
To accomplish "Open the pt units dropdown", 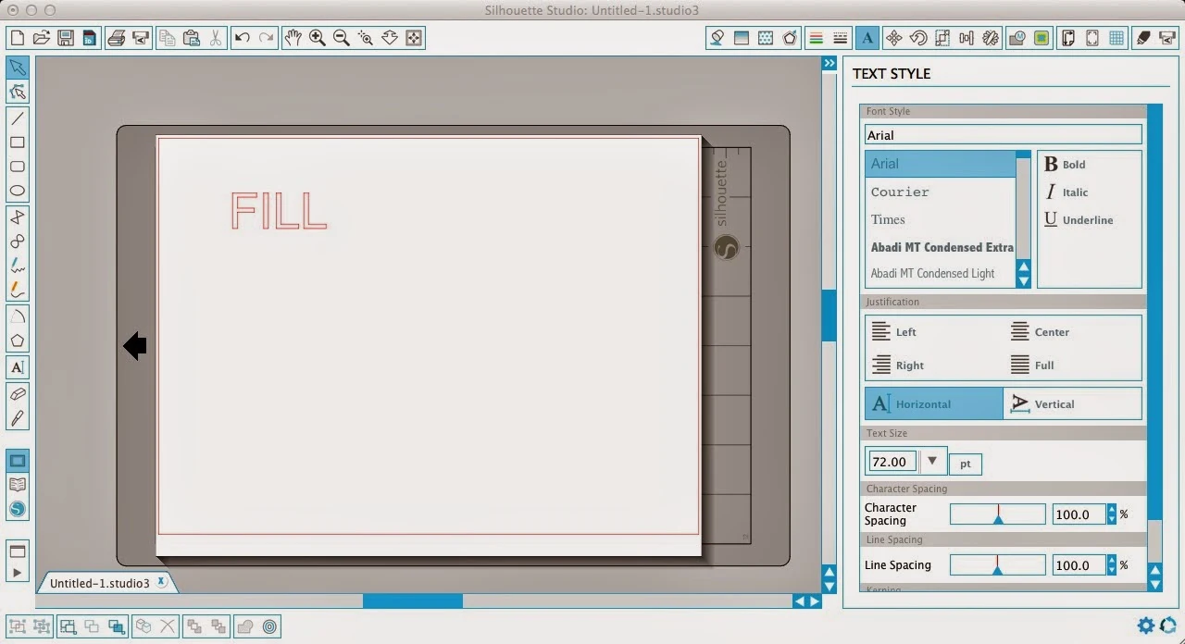I will coord(966,464).
